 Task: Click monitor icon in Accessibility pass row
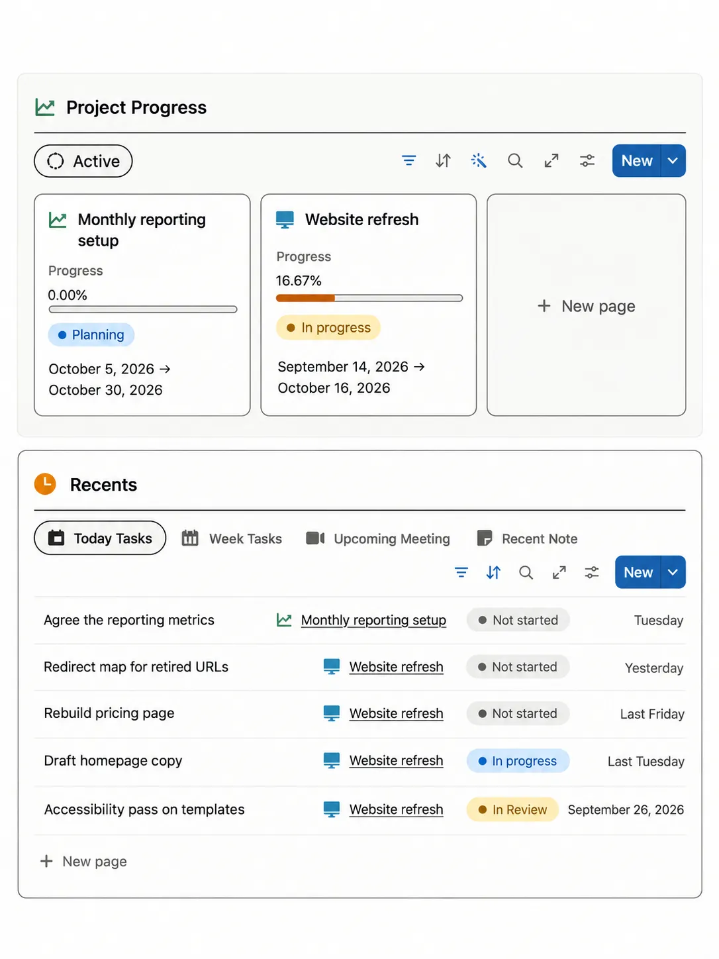pos(332,809)
